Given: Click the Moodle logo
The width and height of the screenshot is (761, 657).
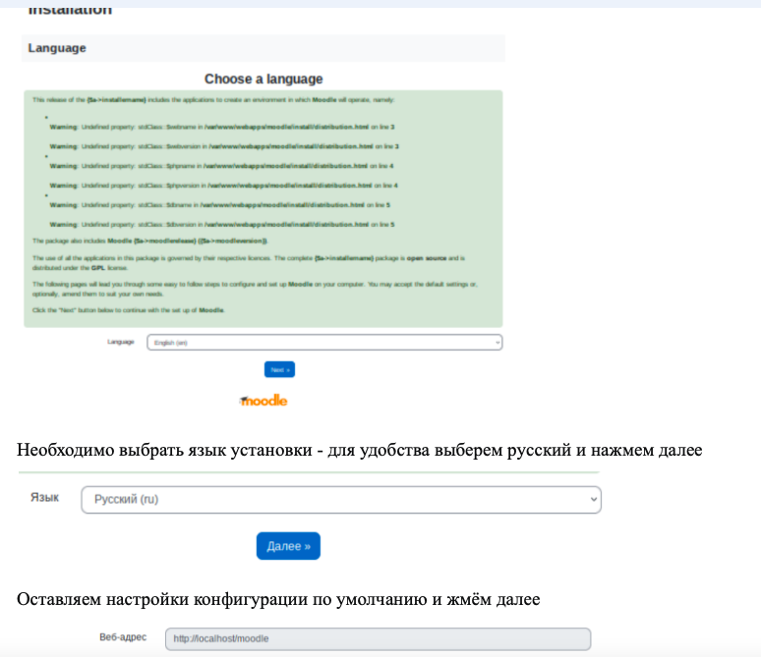Looking at the screenshot, I should pos(263,401).
